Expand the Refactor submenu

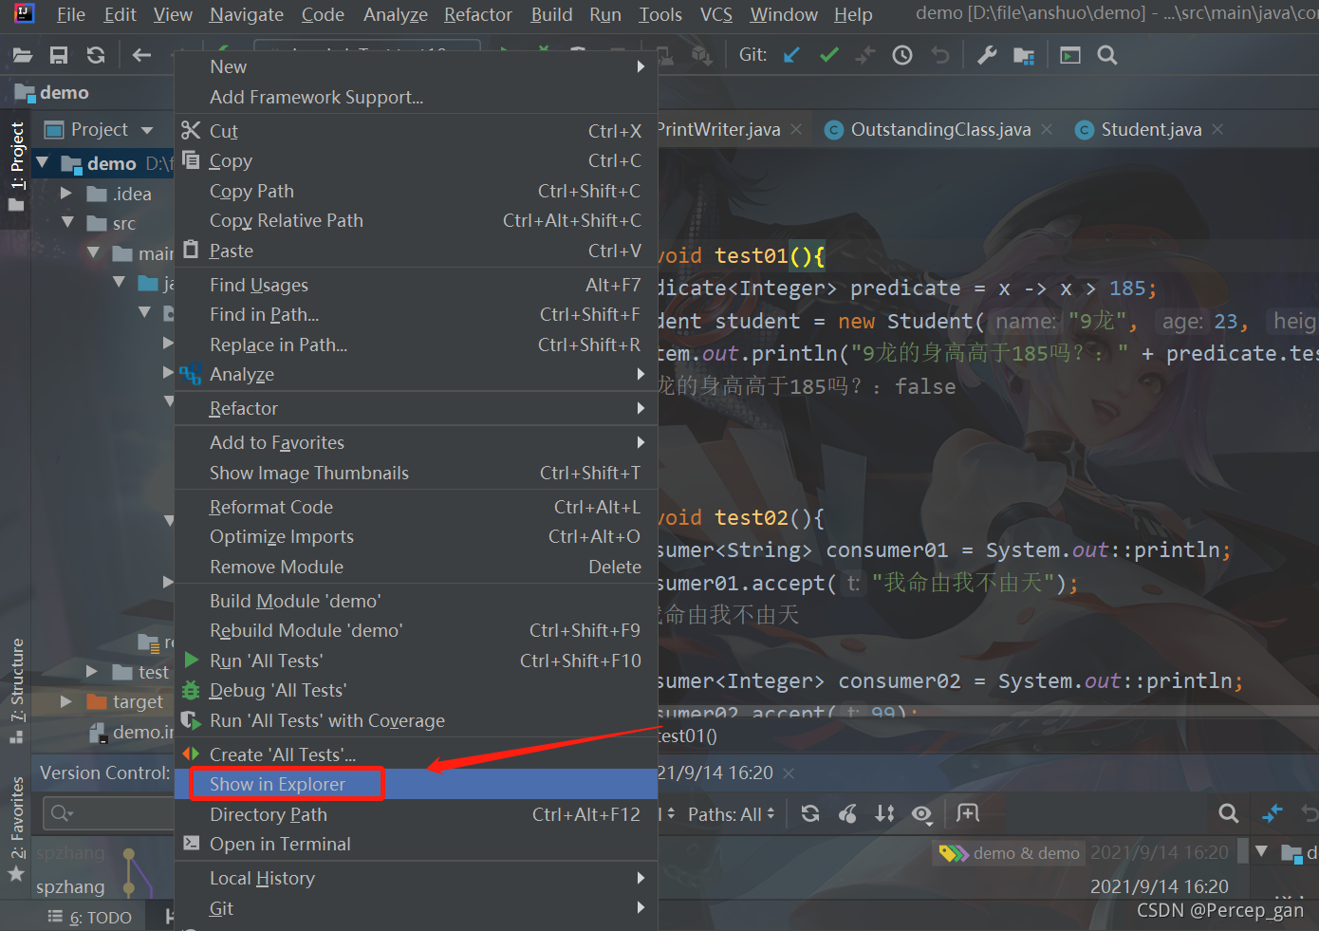click(x=416, y=408)
